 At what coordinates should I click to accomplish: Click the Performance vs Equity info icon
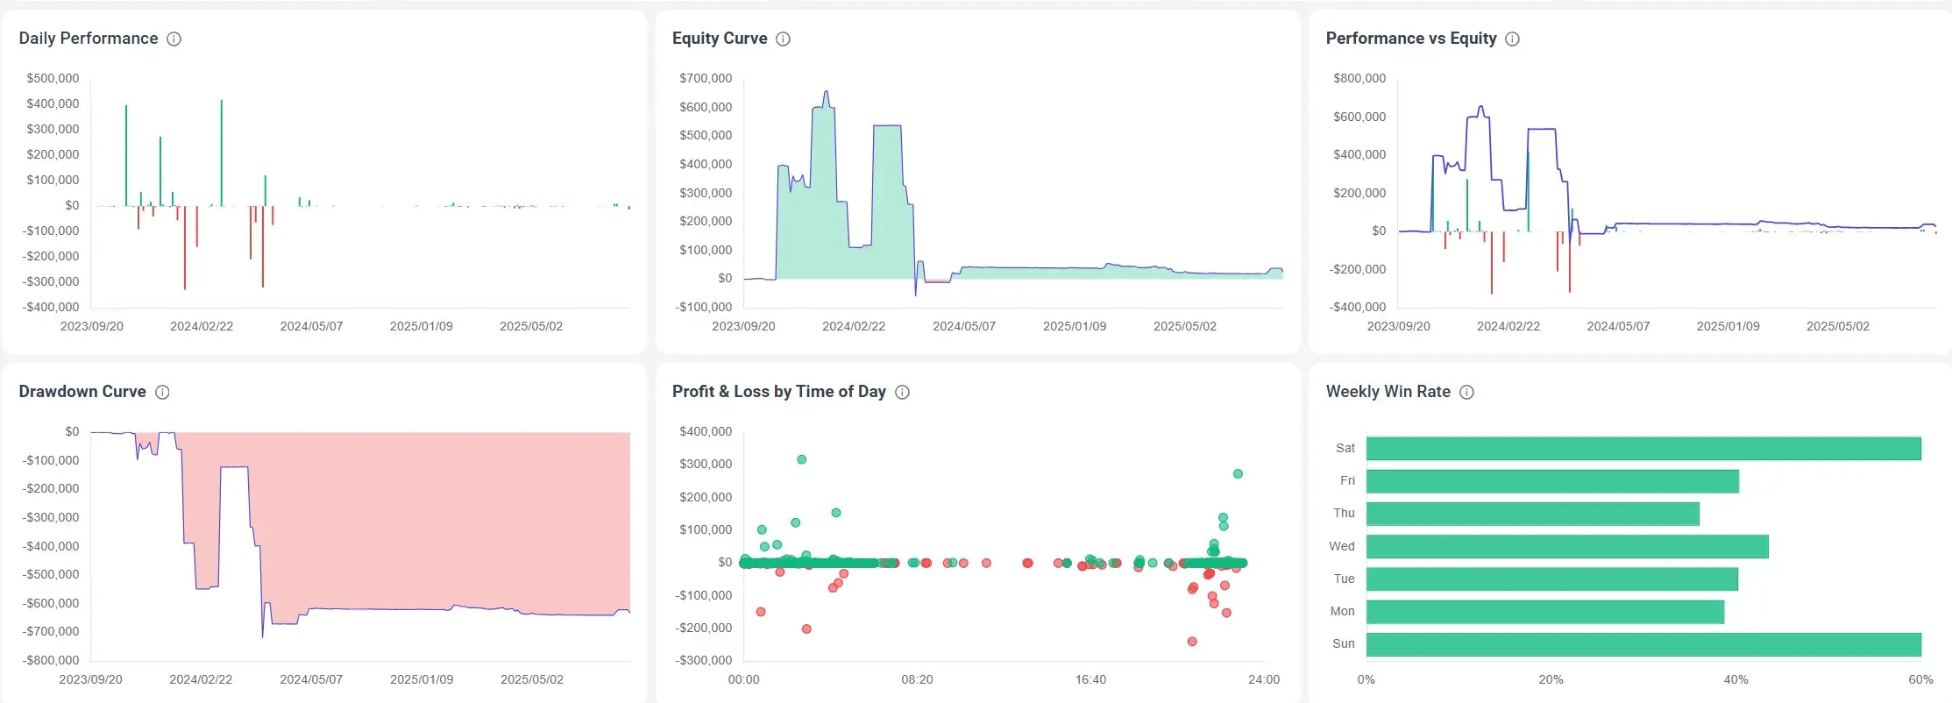(1512, 39)
